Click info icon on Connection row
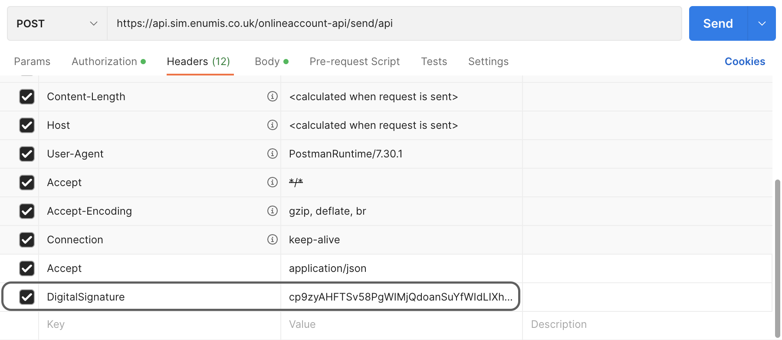Image resolution: width=782 pixels, height=340 pixels. point(272,239)
